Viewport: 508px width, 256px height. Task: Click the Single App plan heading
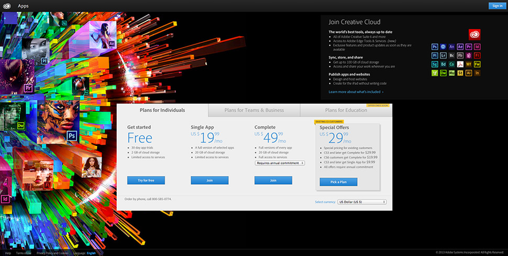[x=202, y=127]
